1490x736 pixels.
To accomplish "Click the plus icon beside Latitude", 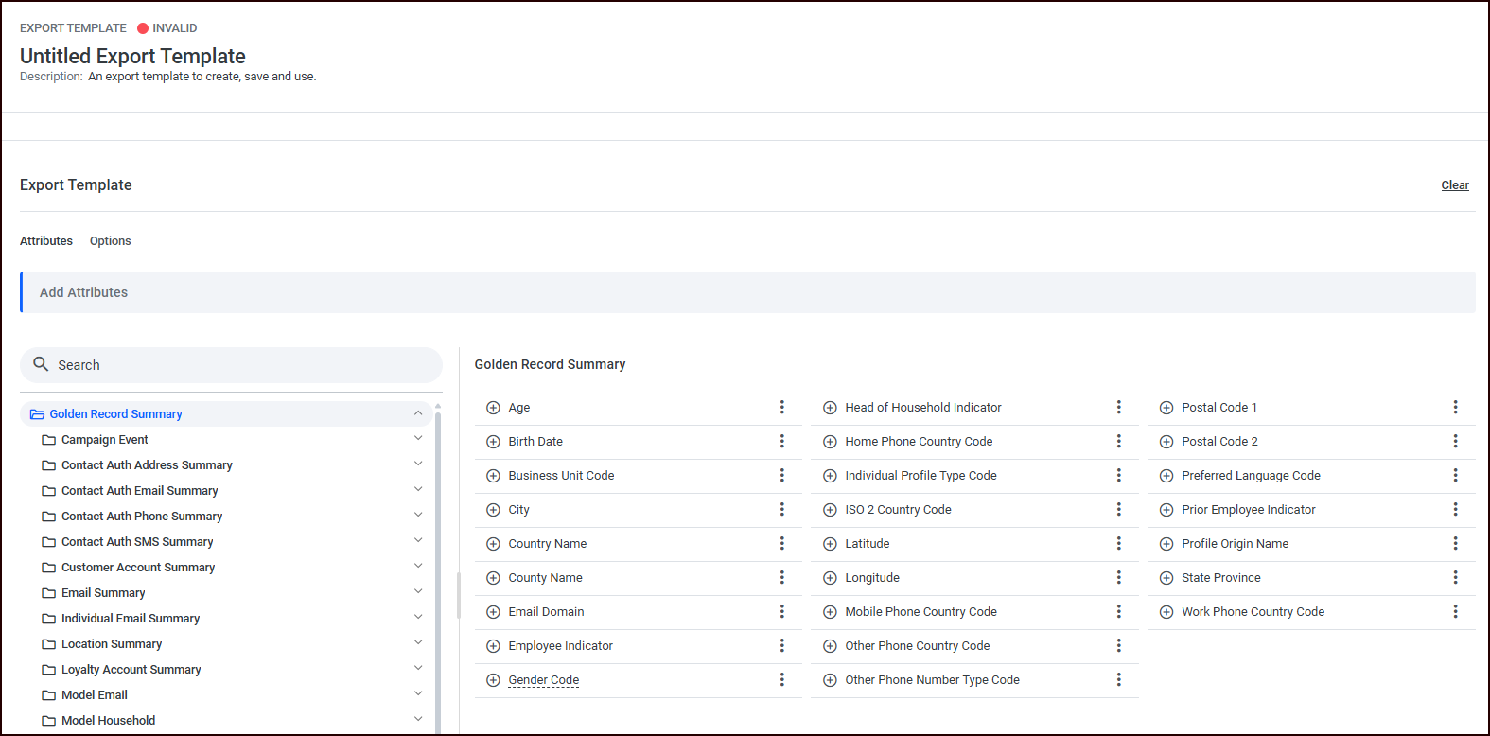I will tap(830, 544).
